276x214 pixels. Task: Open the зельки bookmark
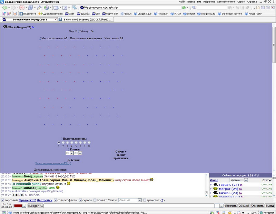(189, 14)
